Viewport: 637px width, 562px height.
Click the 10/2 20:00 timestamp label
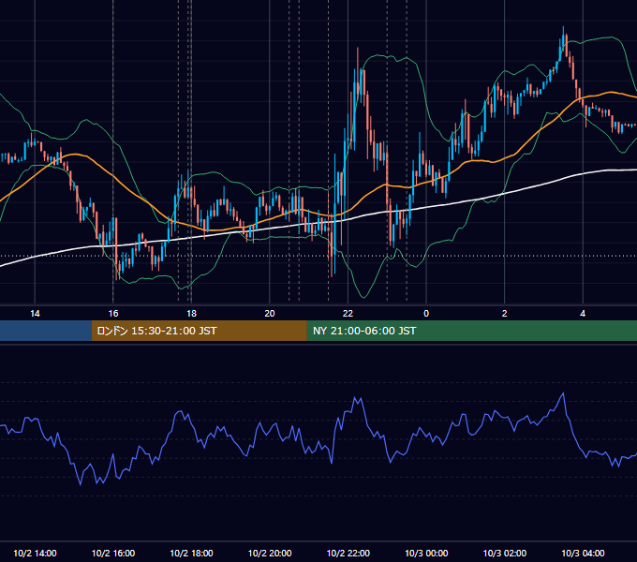tap(270, 553)
